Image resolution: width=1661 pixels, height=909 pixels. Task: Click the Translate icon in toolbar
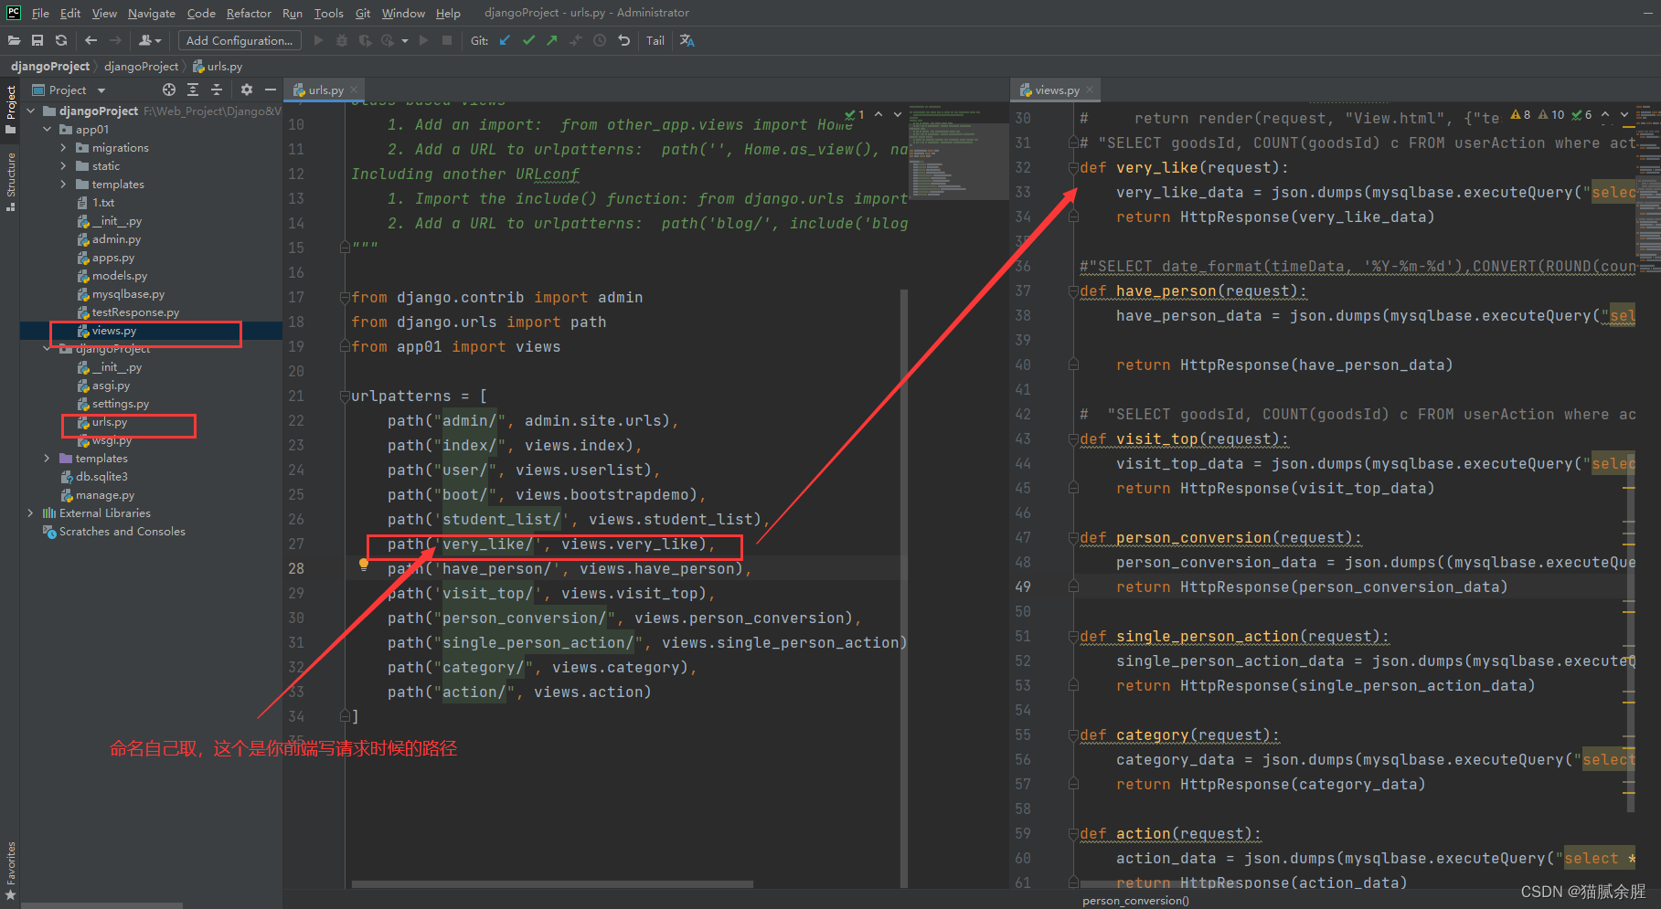tap(687, 40)
